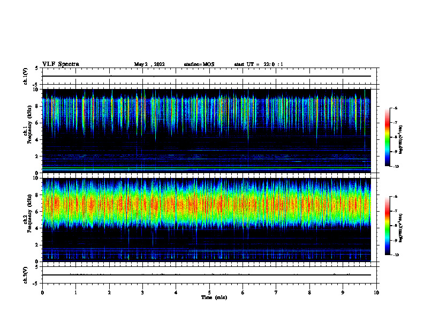Screen dimensions: 424x328
Task: Select the date text "May 2 , 2022"
Action: [x=149, y=64]
